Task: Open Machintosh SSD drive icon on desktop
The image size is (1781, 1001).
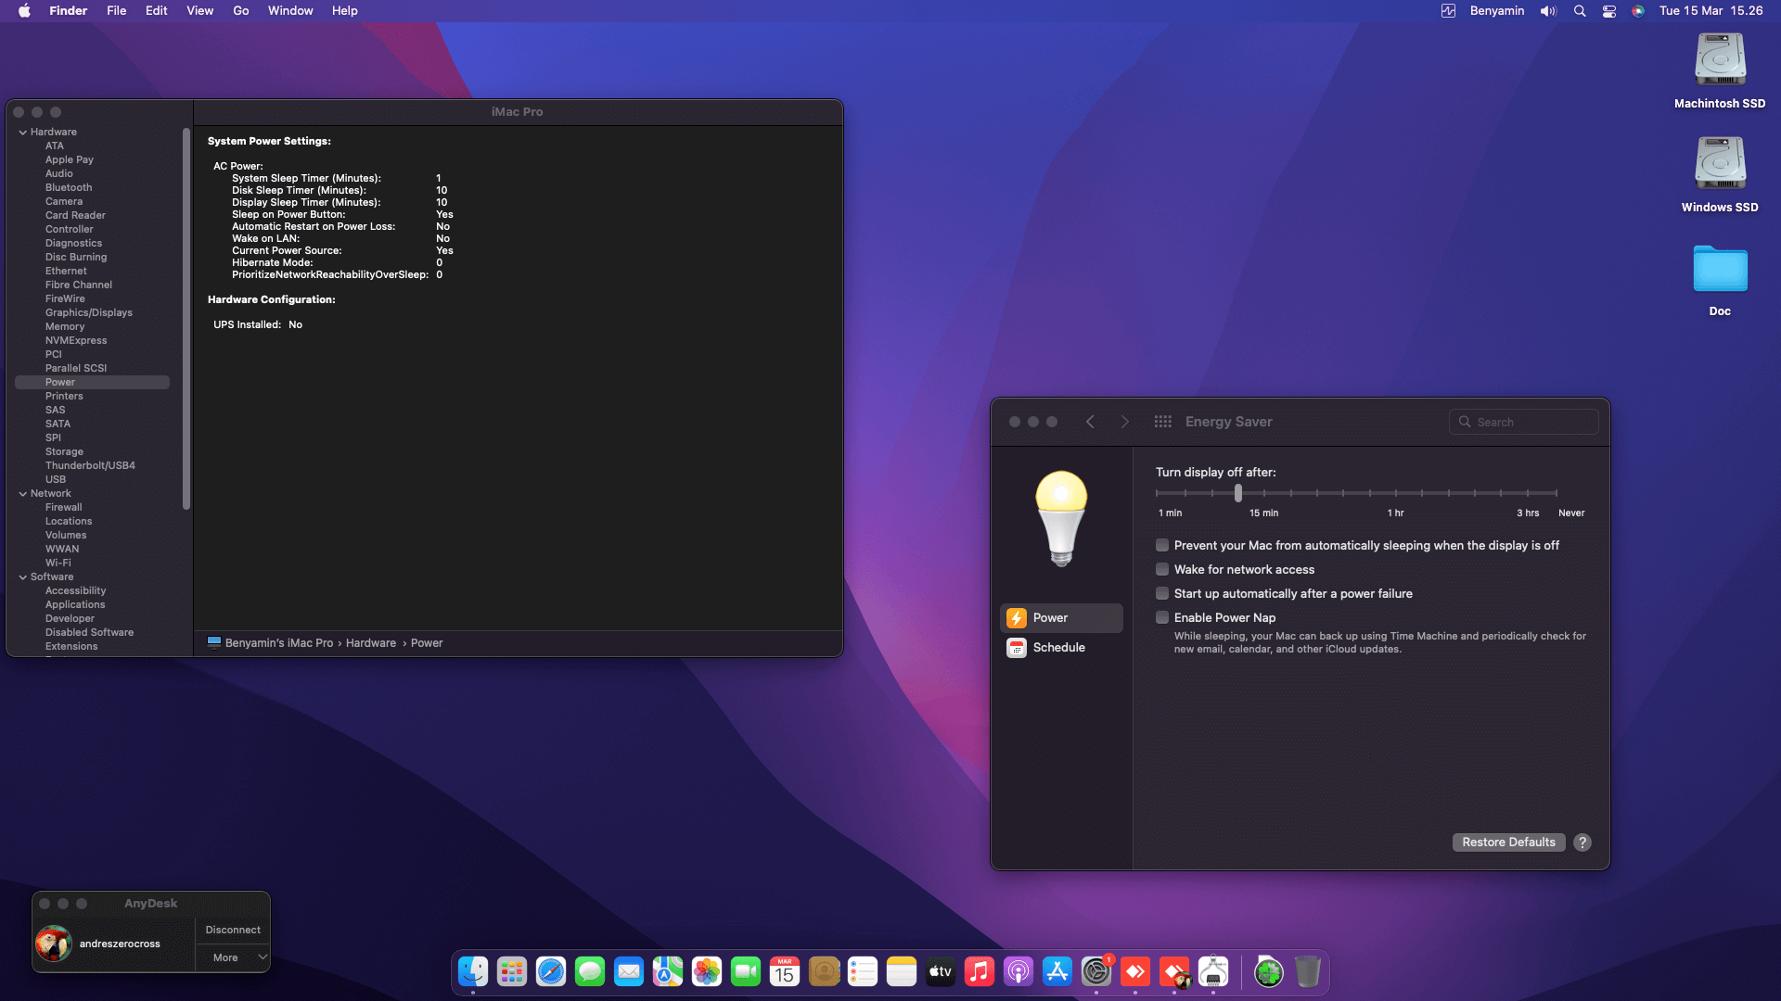Action: pyautogui.click(x=1720, y=70)
